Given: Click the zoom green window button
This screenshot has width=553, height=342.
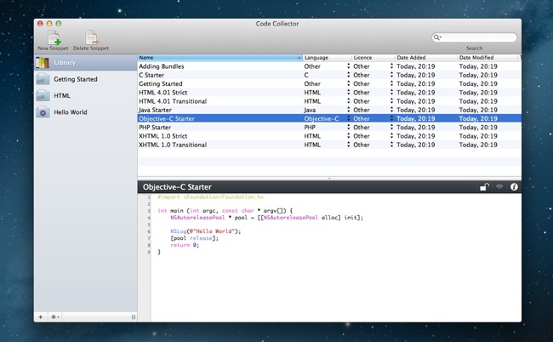Looking at the screenshot, I should pyautogui.click(x=59, y=24).
